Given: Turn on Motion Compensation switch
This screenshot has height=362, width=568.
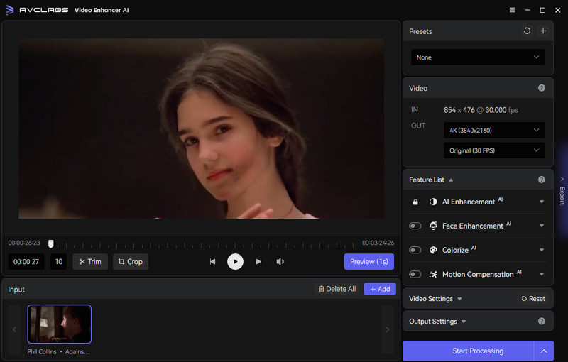Looking at the screenshot, I should [x=415, y=275].
